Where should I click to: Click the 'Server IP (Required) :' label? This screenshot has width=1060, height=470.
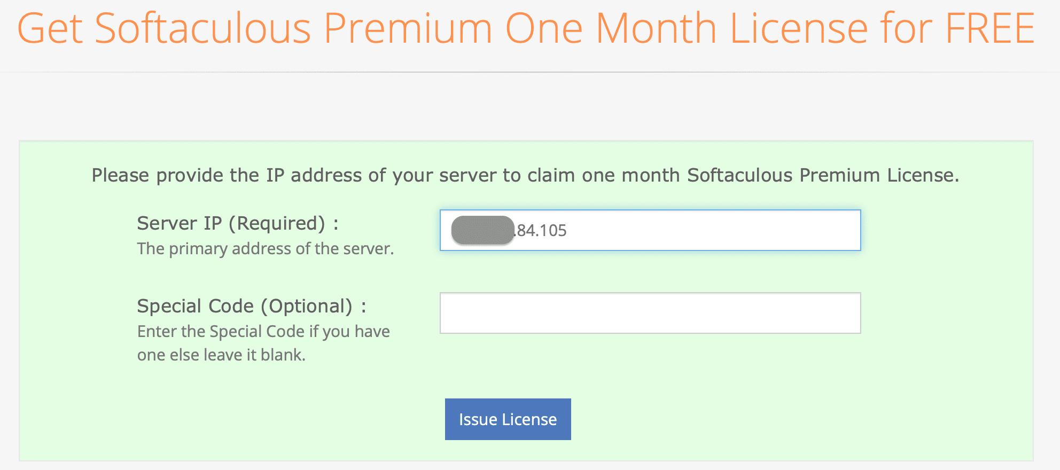point(238,223)
